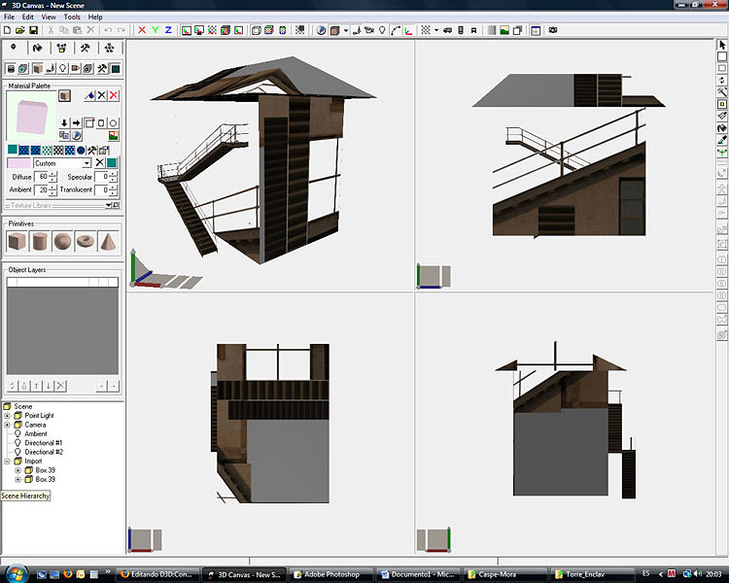Toggle the green Y axis lock
The image size is (729, 583).
click(x=155, y=30)
